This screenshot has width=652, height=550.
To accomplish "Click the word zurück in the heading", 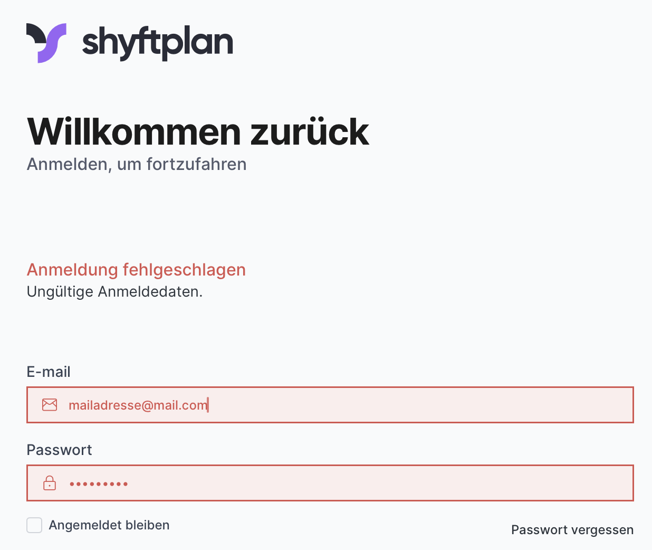I will pyautogui.click(x=310, y=131).
